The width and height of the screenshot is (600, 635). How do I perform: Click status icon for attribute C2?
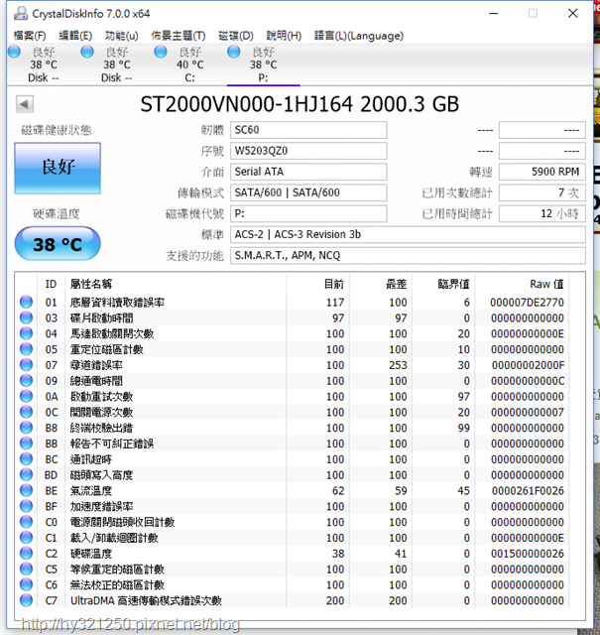click(x=27, y=554)
